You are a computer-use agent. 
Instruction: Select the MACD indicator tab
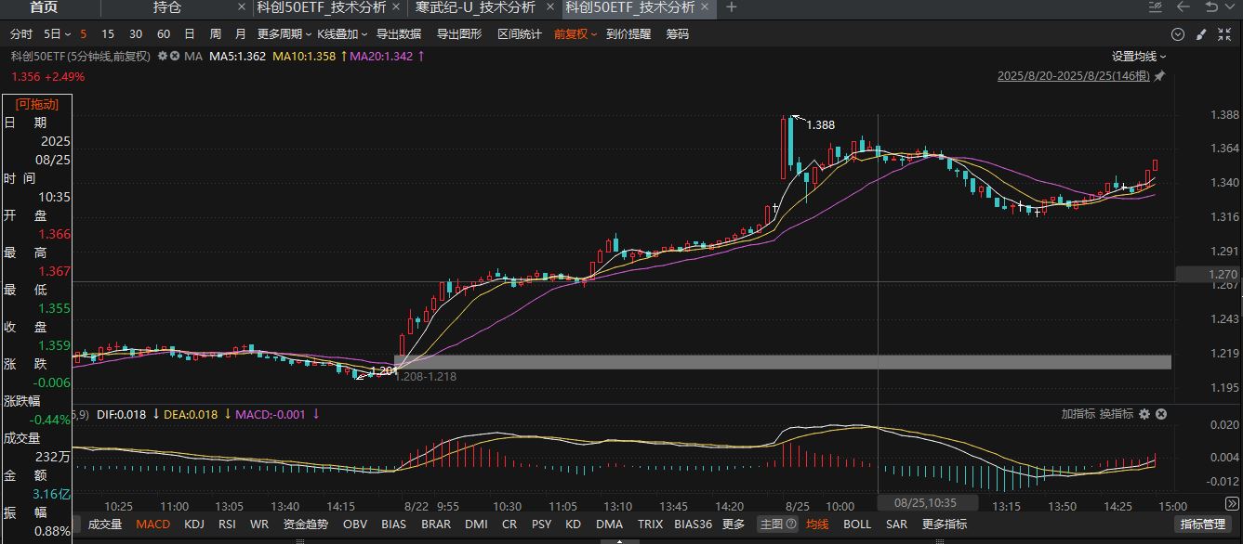(153, 525)
